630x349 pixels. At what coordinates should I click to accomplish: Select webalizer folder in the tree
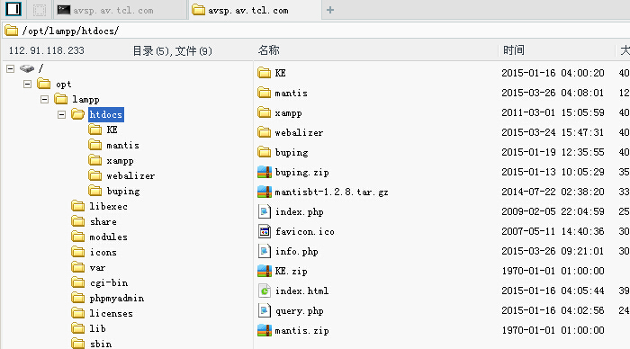click(x=130, y=176)
